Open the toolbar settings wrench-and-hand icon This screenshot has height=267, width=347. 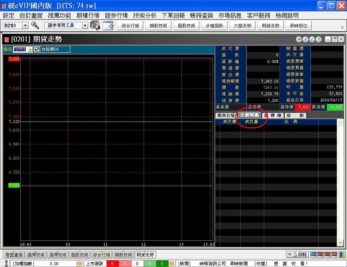[x=95, y=25]
